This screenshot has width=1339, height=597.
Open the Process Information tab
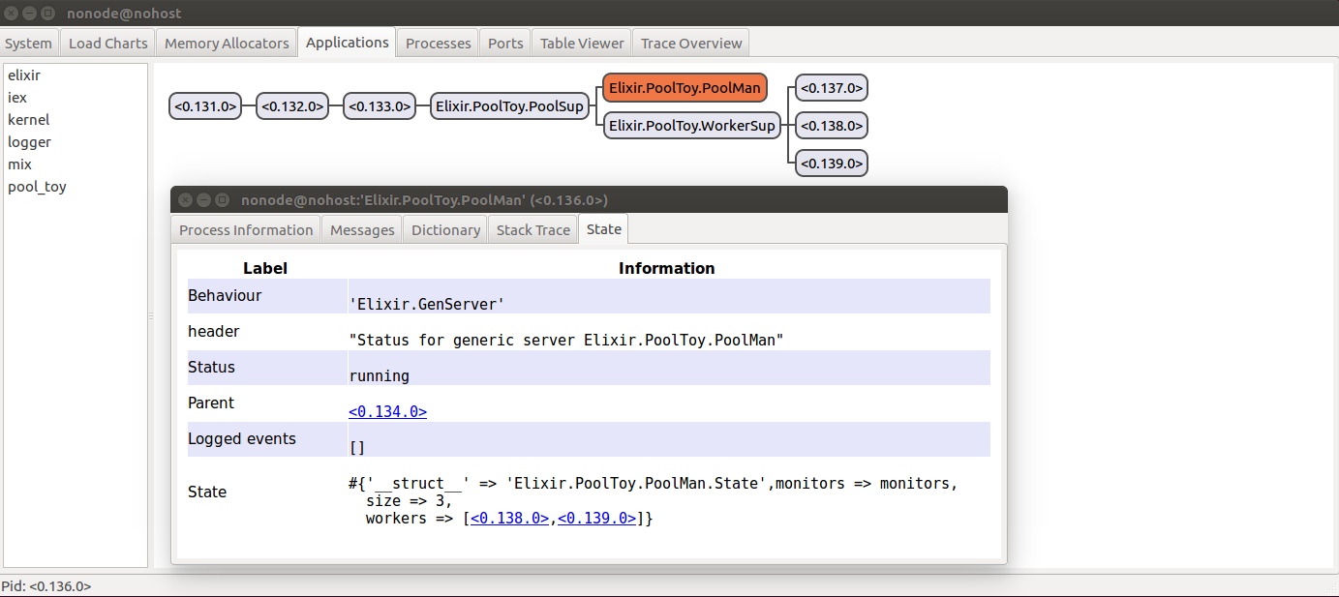pyautogui.click(x=246, y=229)
